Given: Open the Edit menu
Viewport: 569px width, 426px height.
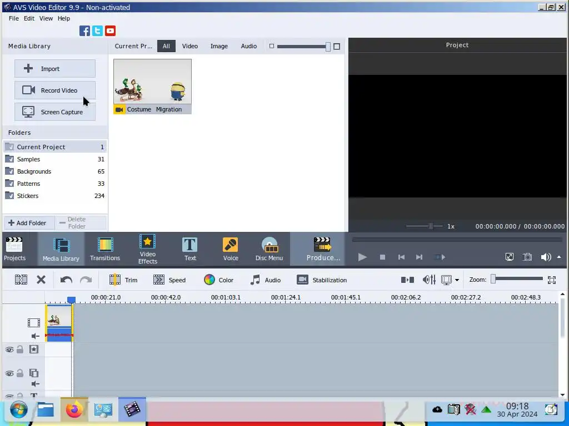Looking at the screenshot, I should (29, 18).
